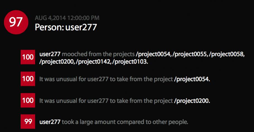Open /project0054 in the mooched list
Viewport: 254px width, 132px height.
pos(153,54)
